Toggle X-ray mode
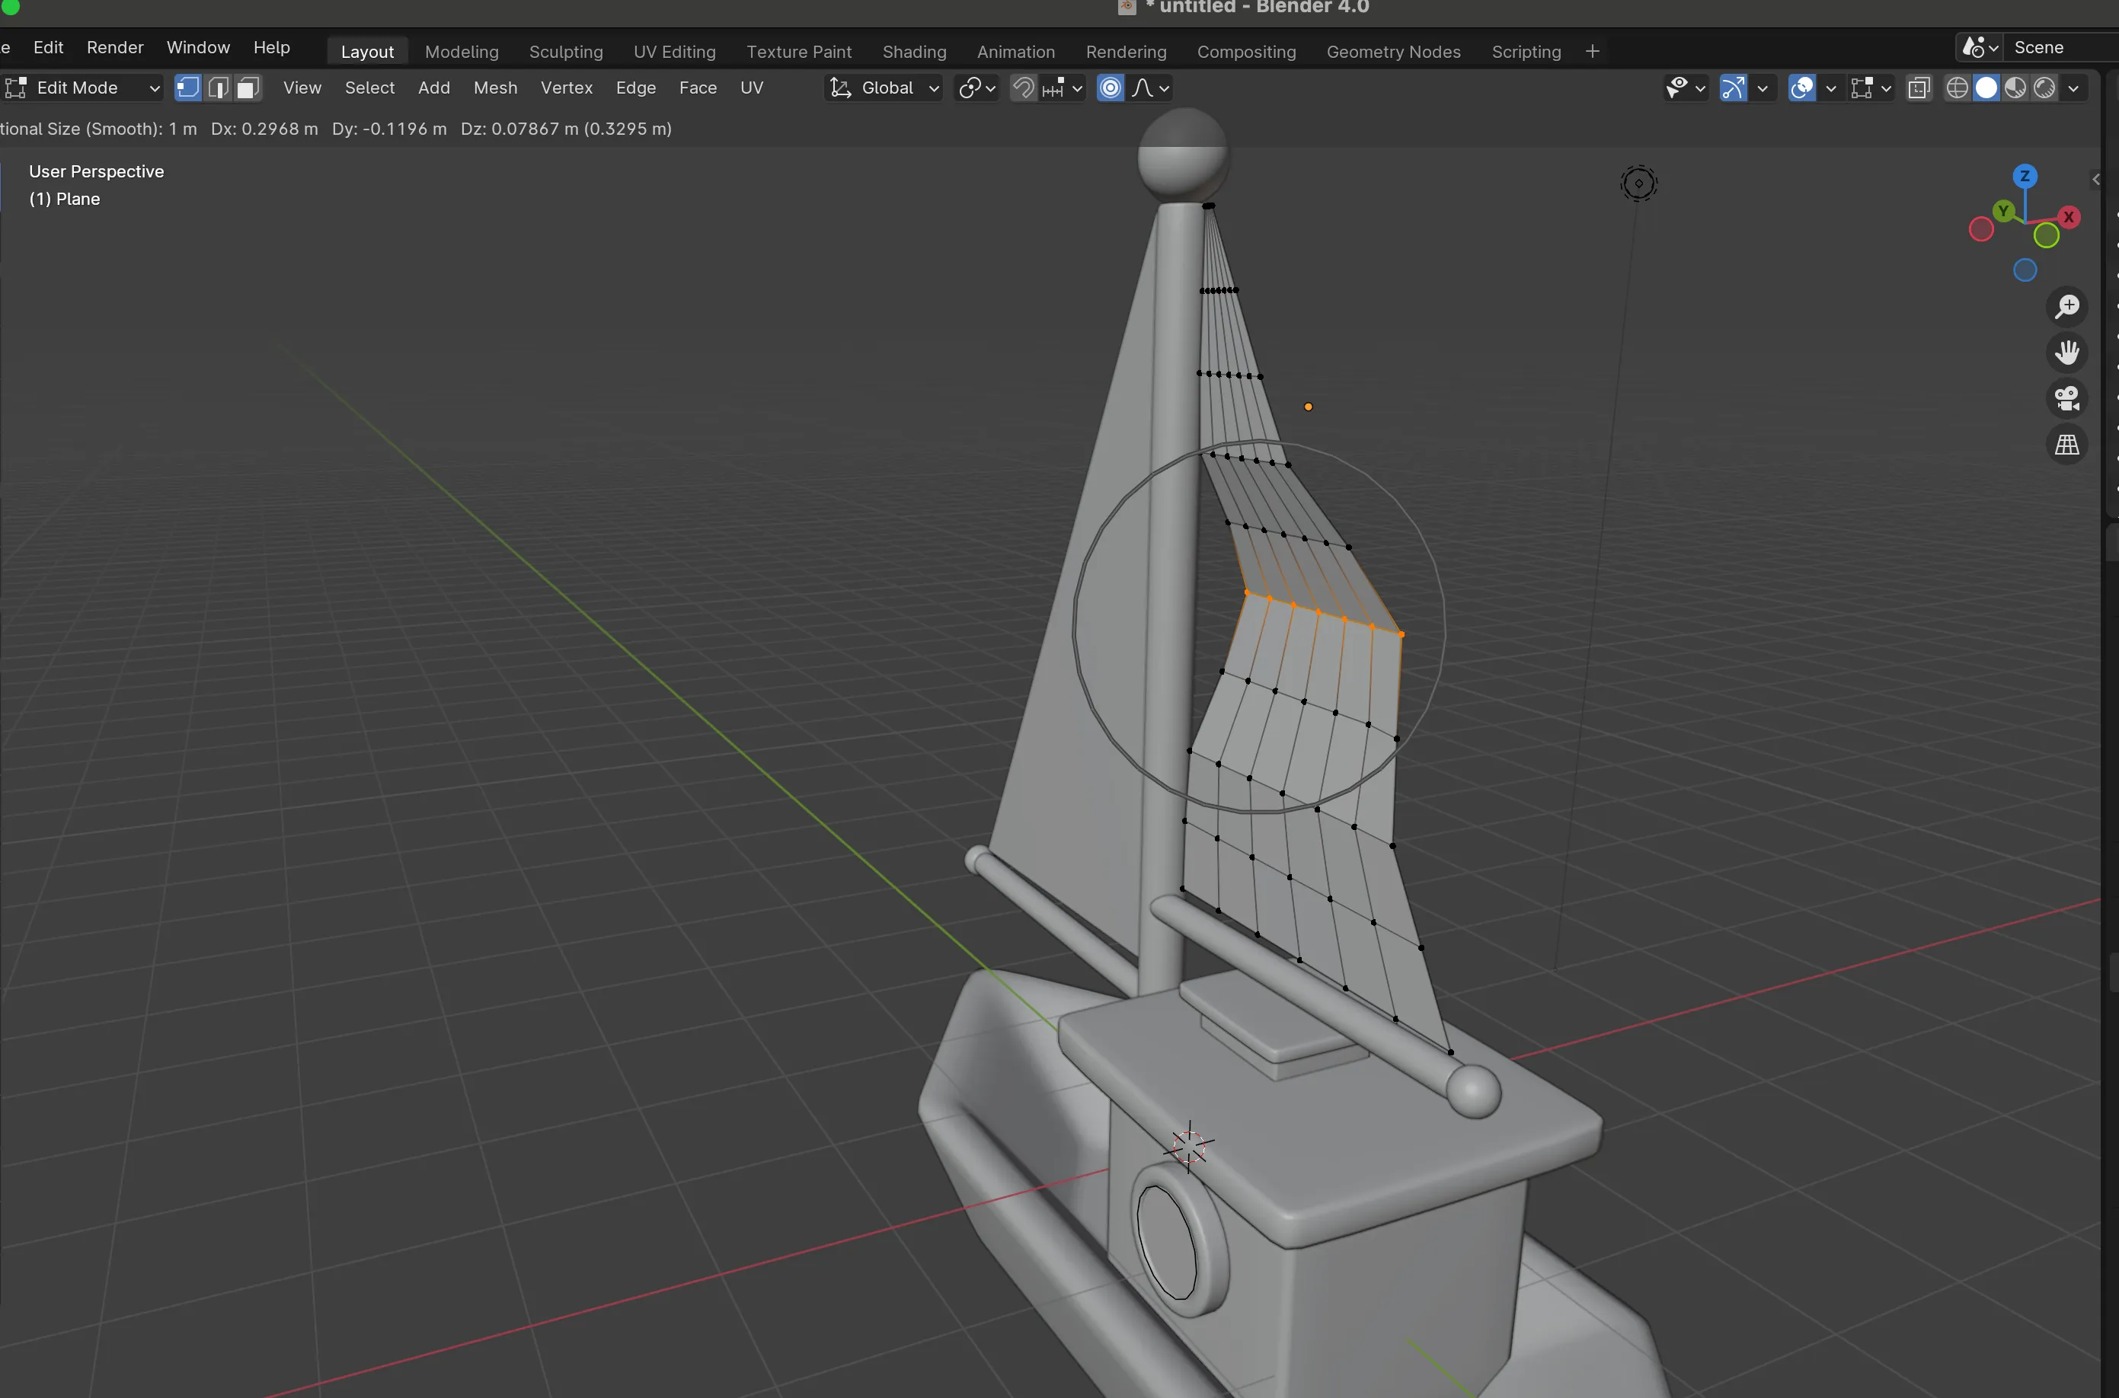 tap(1919, 88)
